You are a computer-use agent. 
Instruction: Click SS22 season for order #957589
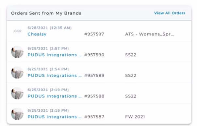(131, 75)
